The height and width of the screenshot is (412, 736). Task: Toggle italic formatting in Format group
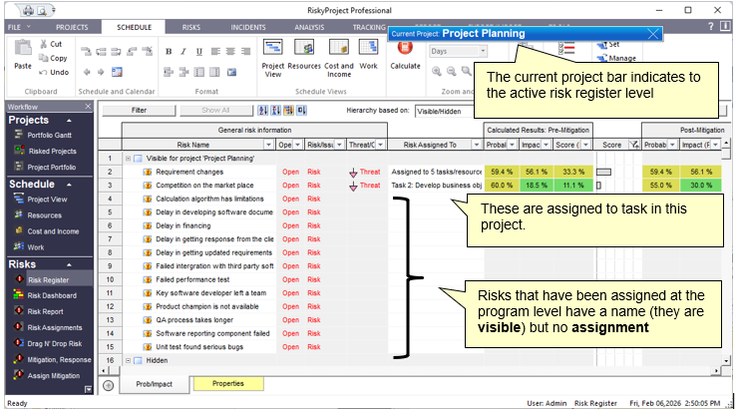point(184,51)
